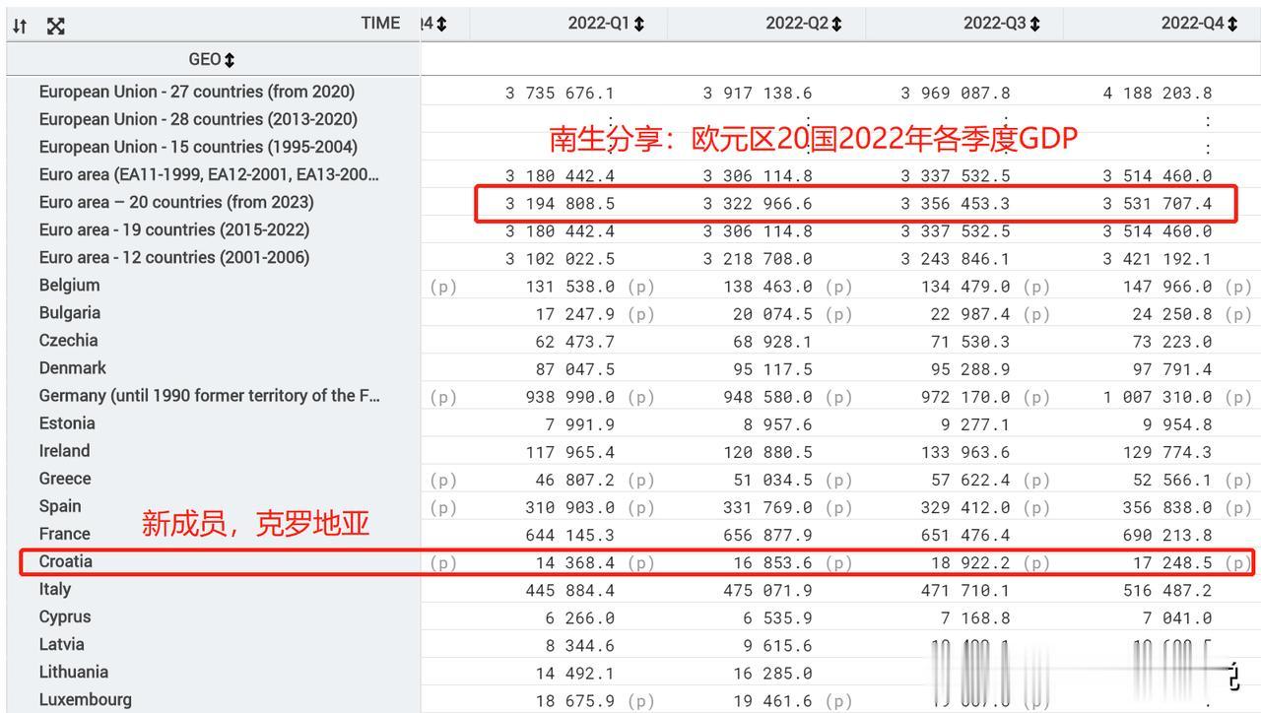Select the Belgium row label
Image resolution: width=1261 pixels, height=713 pixels.
coord(69,285)
